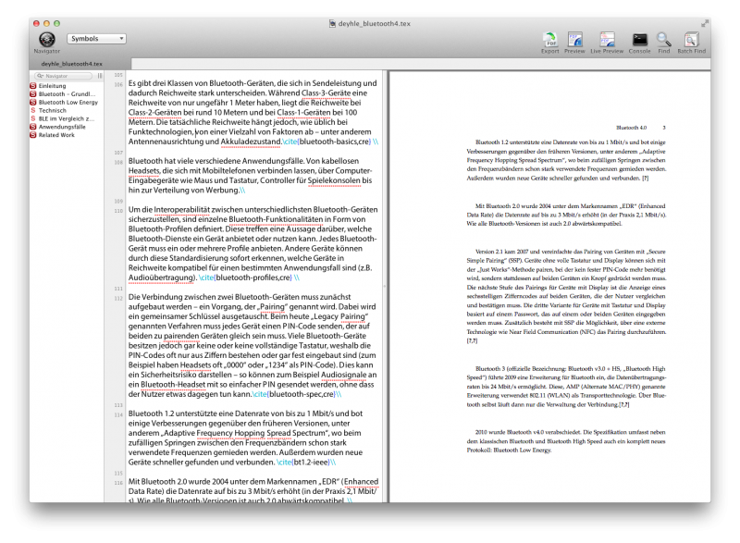The height and width of the screenshot is (543, 740).
Task: Jump to the Bluetooth – Grundl... section
Action: pyautogui.click(x=67, y=93)
